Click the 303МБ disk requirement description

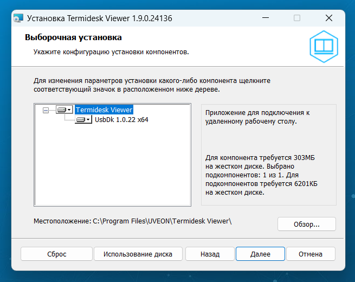[x=261, y=175]
